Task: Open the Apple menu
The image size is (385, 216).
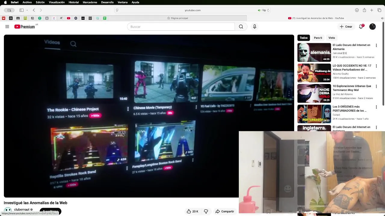Action: point(5,2)
